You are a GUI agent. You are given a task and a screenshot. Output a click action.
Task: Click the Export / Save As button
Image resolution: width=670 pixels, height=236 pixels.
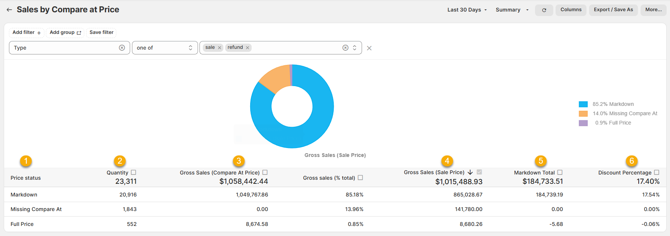pos(613,10)
